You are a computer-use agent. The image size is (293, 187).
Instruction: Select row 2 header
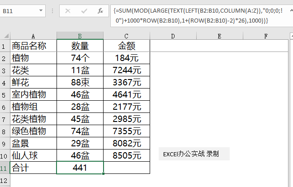click(4, 58)
